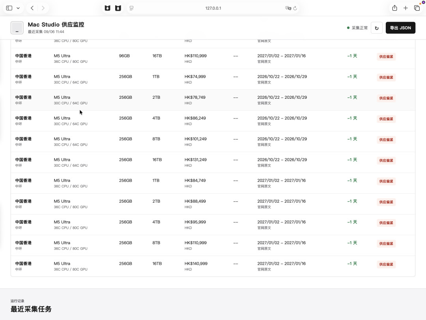Image resolution: width=426 pixels, height=320 pixels.
Task: Click the 最近采集 09/06 11:44 timestamp
Action: coord(46,32)
